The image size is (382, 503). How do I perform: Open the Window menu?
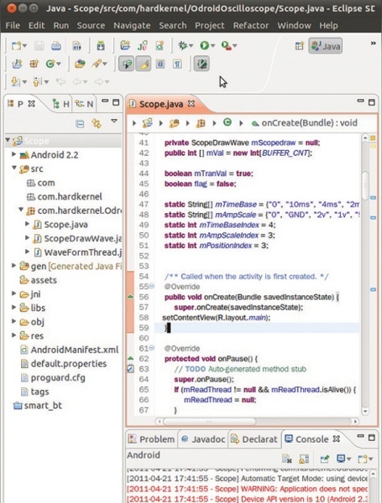click(294, 25)
